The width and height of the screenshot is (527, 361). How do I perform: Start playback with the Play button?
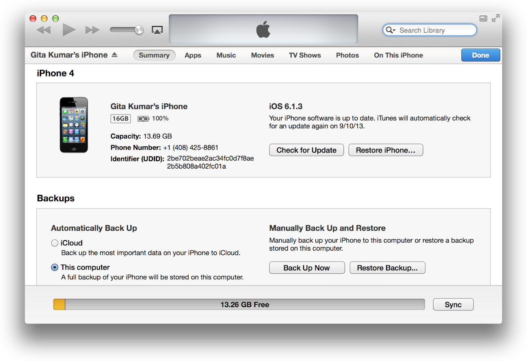click(69, 30)
